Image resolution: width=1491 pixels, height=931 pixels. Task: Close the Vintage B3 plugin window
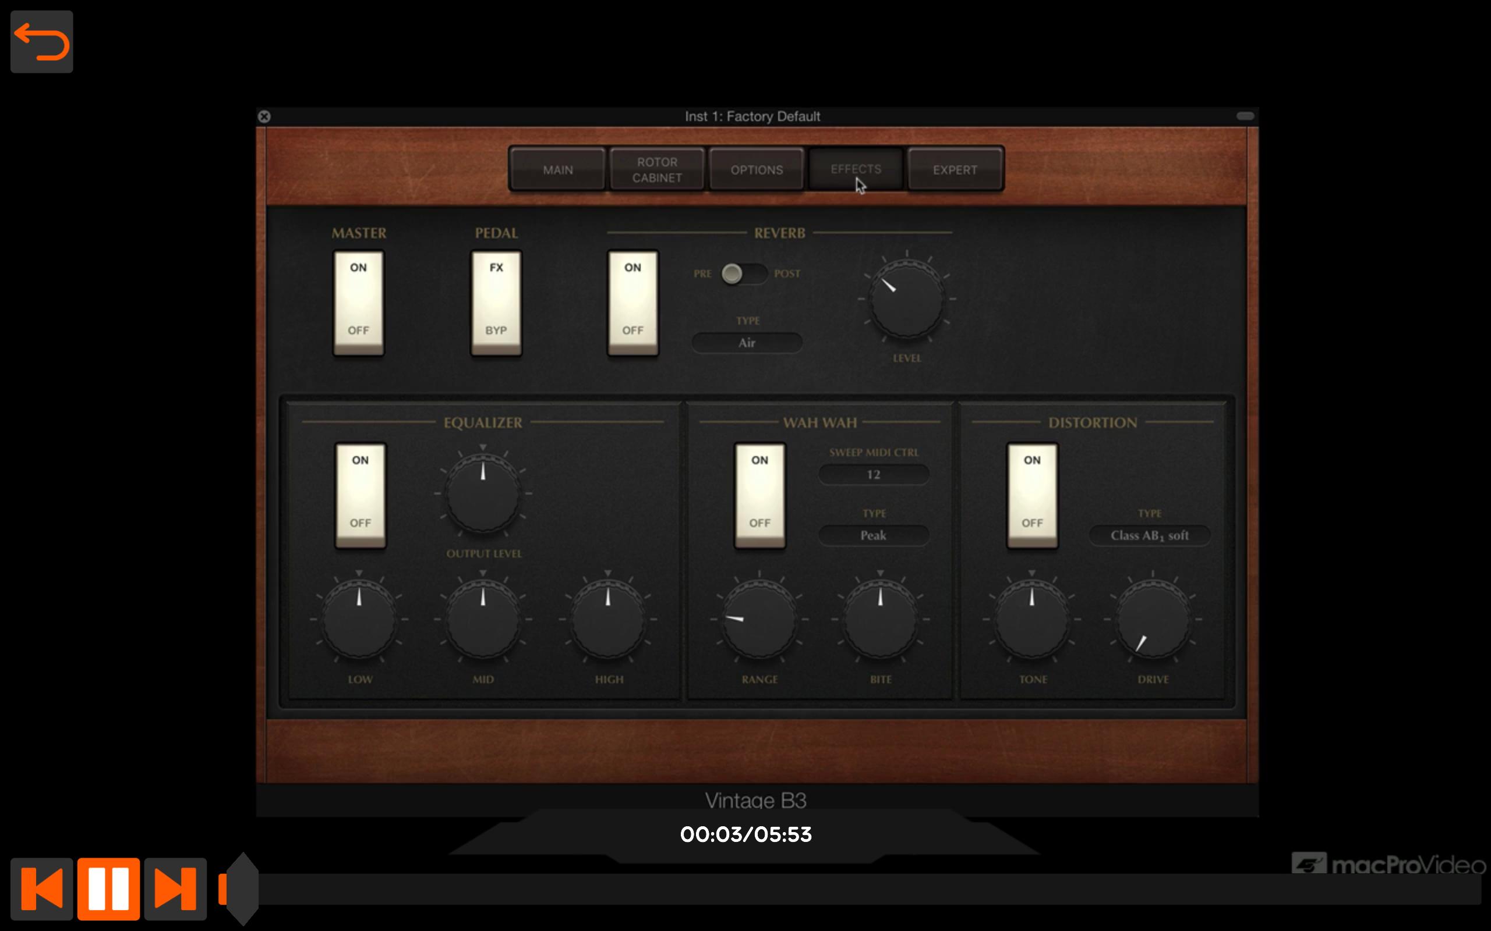point(264,116)
